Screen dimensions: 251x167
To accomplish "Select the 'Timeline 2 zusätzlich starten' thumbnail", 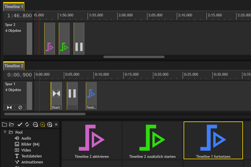I will pyautogui.click(x=152, y=140).
